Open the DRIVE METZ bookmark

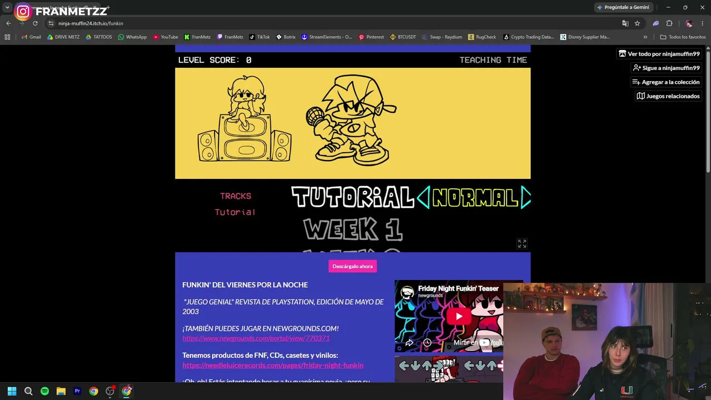[x=63, y=37]
